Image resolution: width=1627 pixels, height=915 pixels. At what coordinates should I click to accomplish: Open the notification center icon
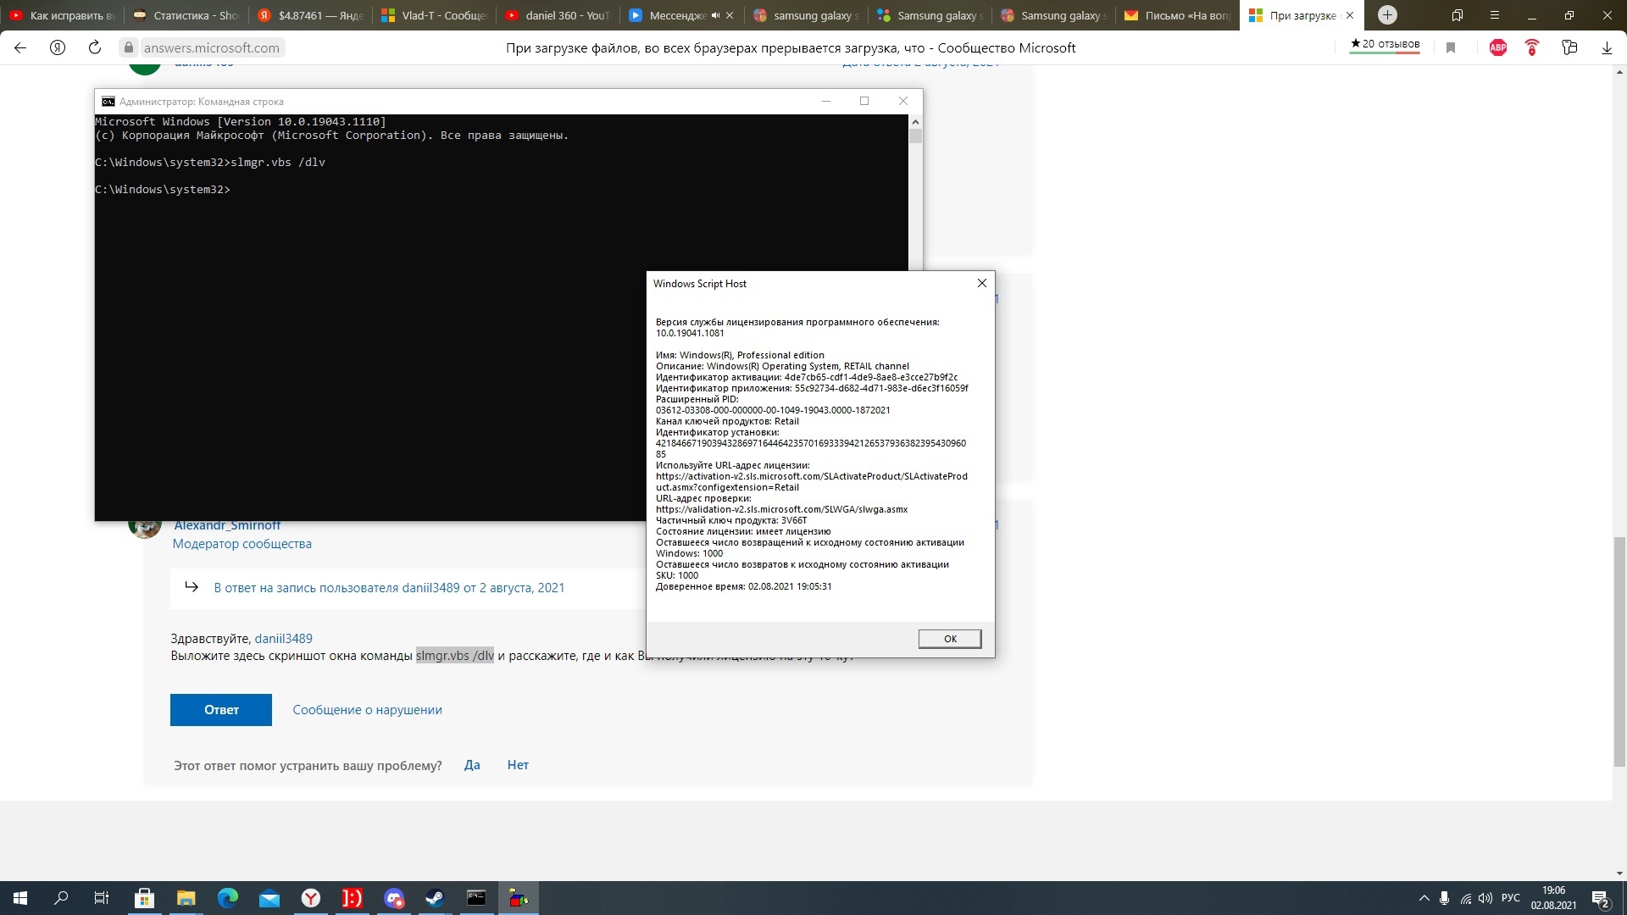1601,899
